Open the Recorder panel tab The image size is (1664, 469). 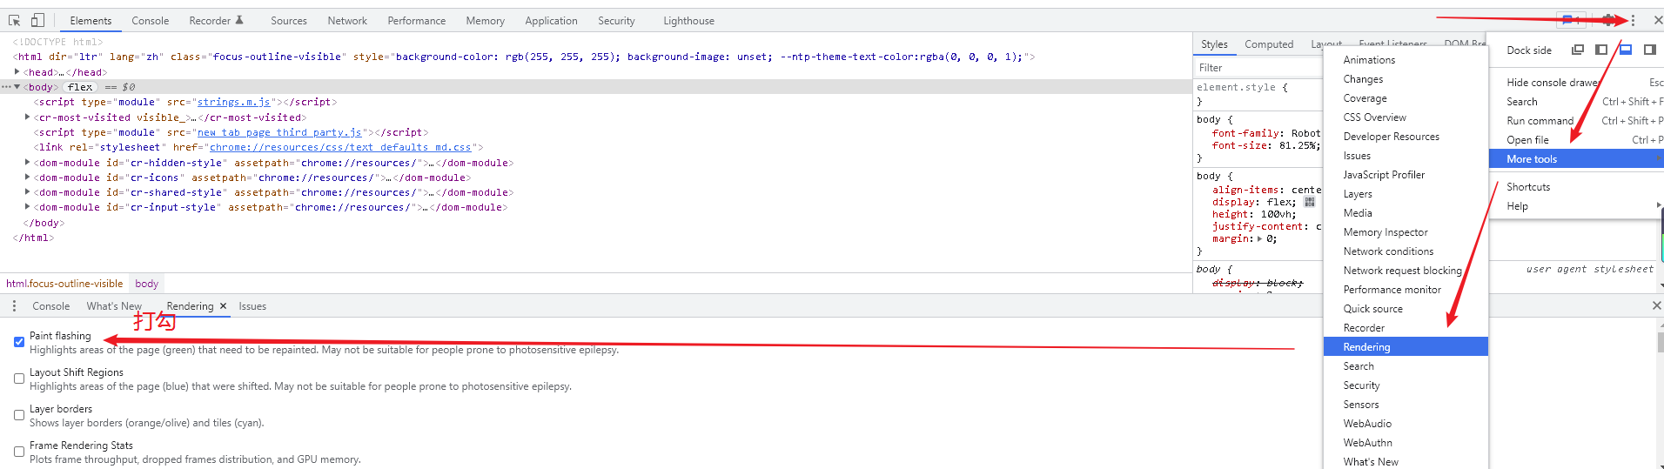216,21
